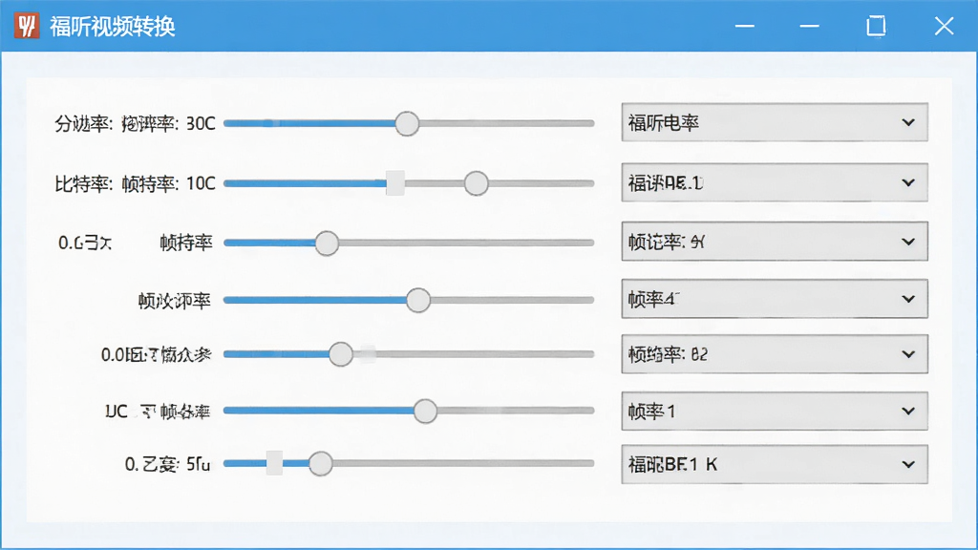This screenshot has width=978, height=550.
Task: Click the slider thumb beside the 帧率1 dropdown
Action: pyautogui.click(x=425, y=411)
